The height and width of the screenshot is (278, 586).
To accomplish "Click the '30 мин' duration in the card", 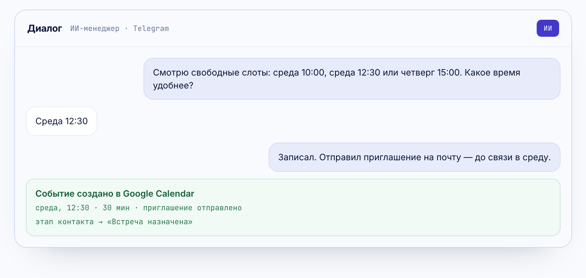I will pyautogui.click(x=116, y=208).
